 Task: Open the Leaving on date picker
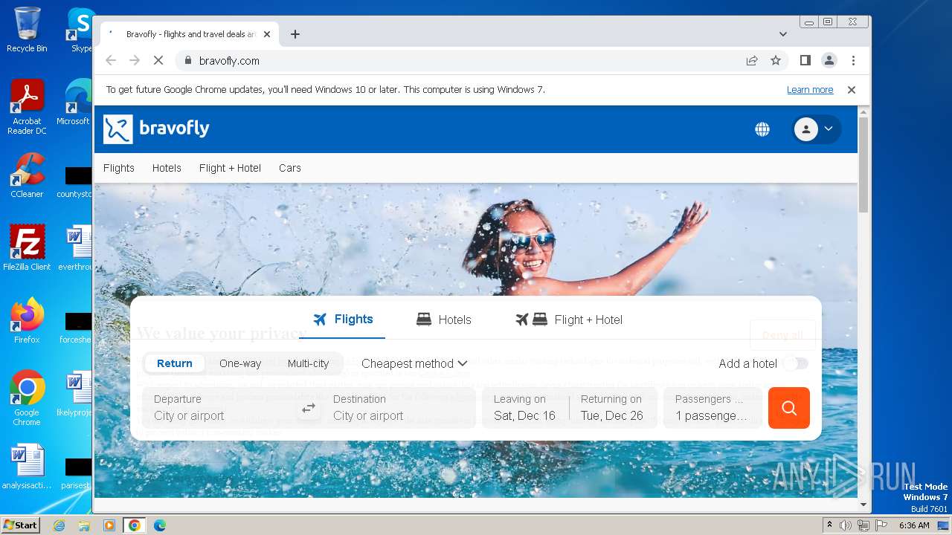click(525, 408)
